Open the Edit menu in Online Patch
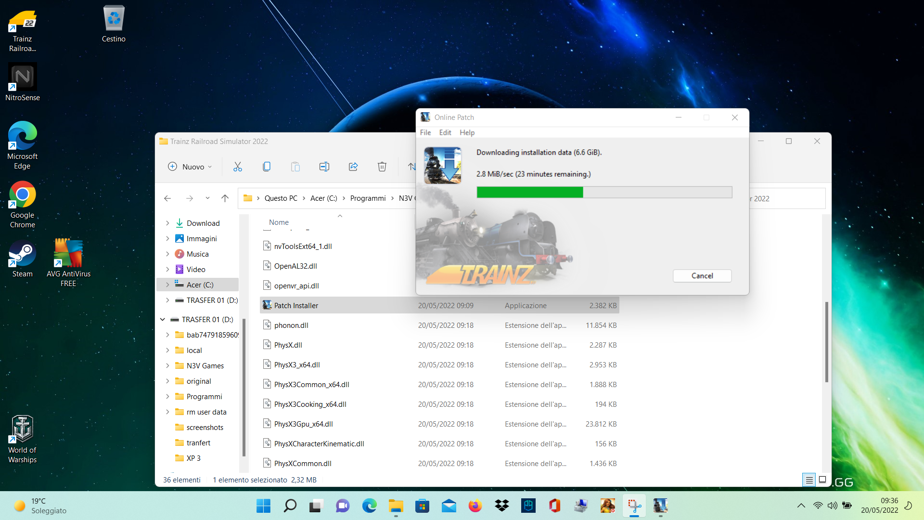Screen dimensions: 924x520 click(445, 133)
